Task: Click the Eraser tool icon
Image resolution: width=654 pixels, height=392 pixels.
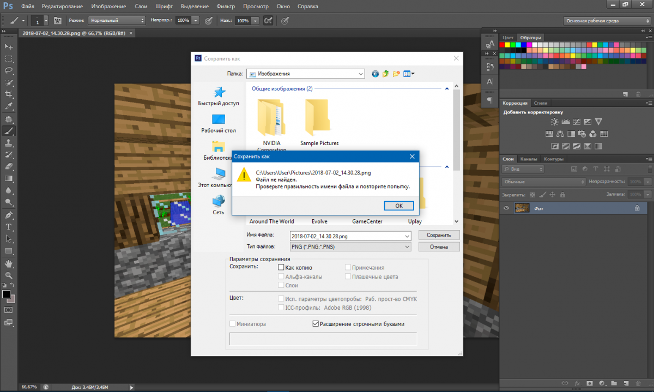Action: pos(9,166)
